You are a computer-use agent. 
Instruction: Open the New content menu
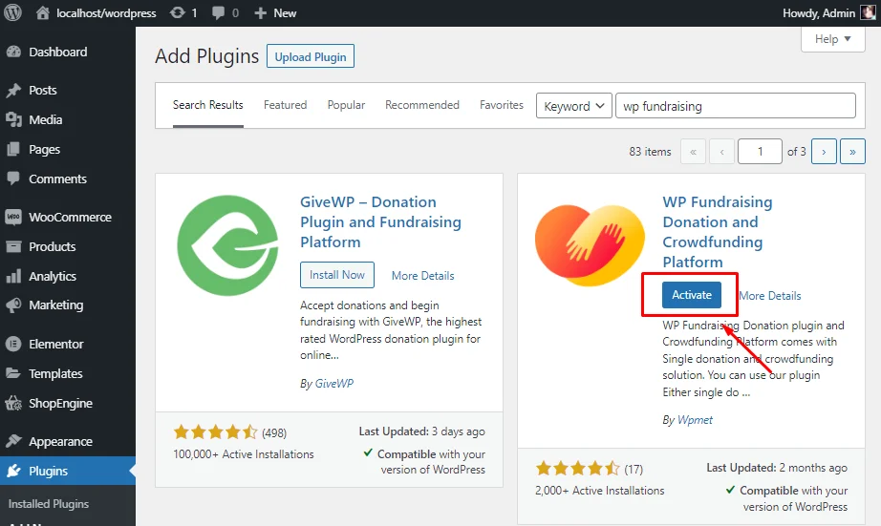tap(275, 13)
